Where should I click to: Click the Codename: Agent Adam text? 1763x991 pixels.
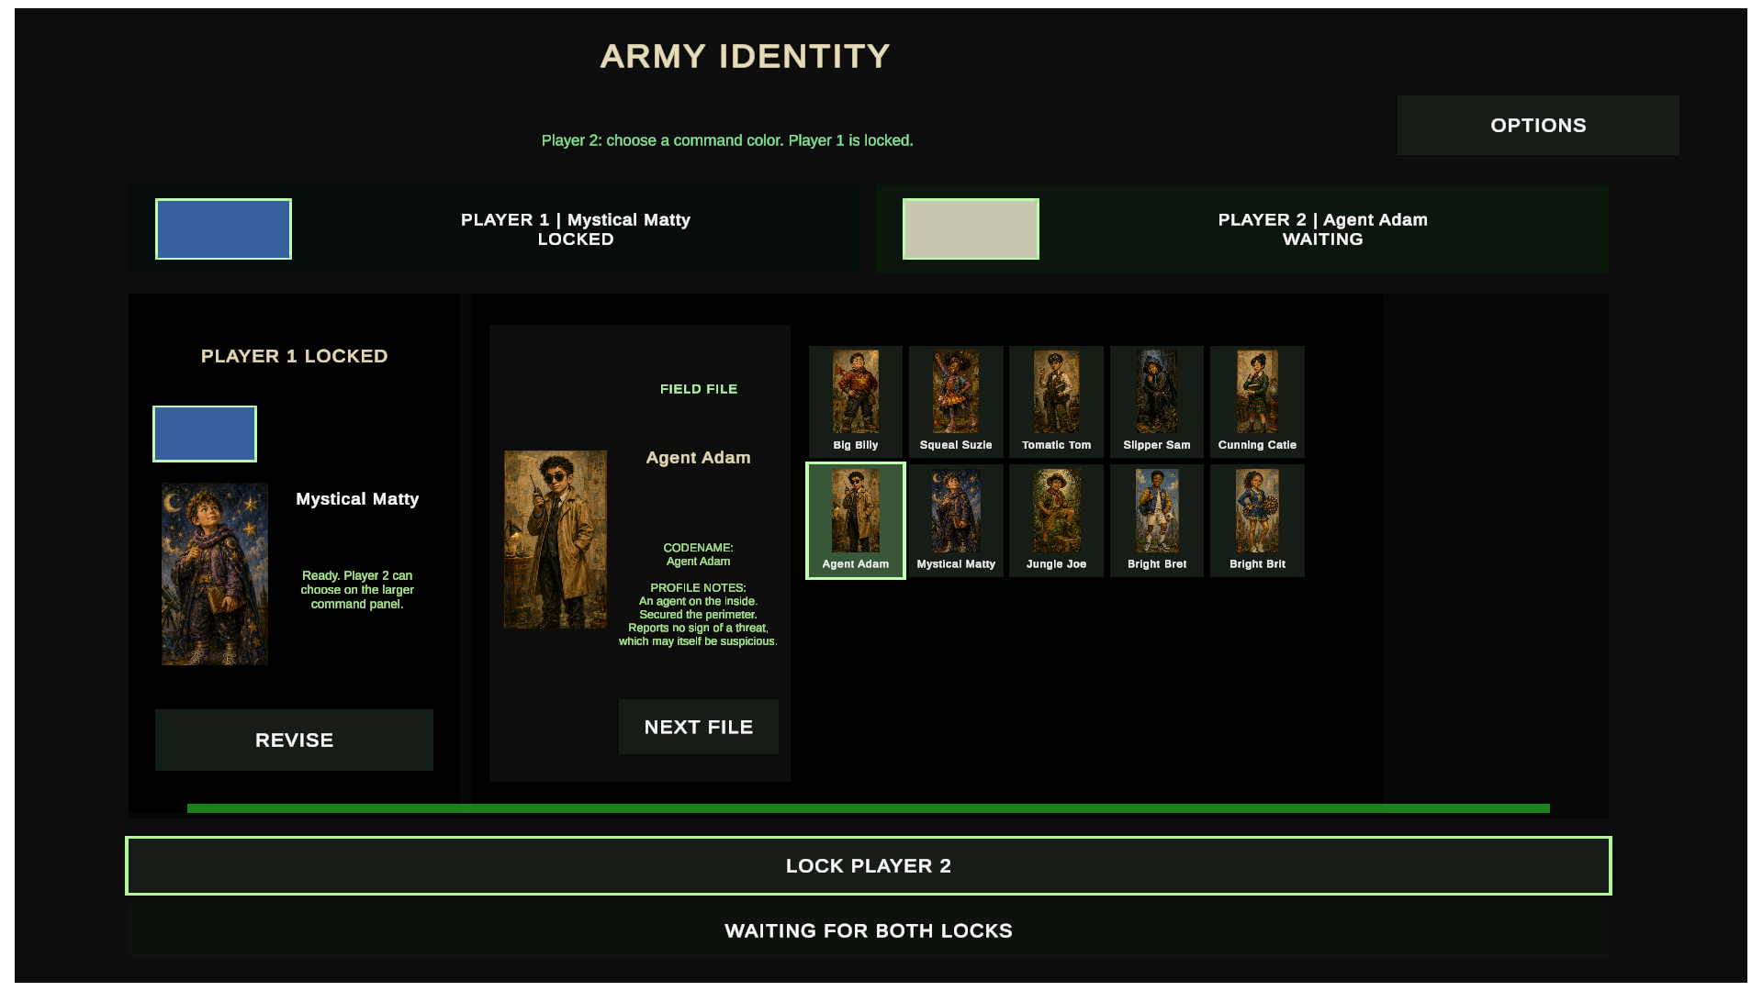698,554
